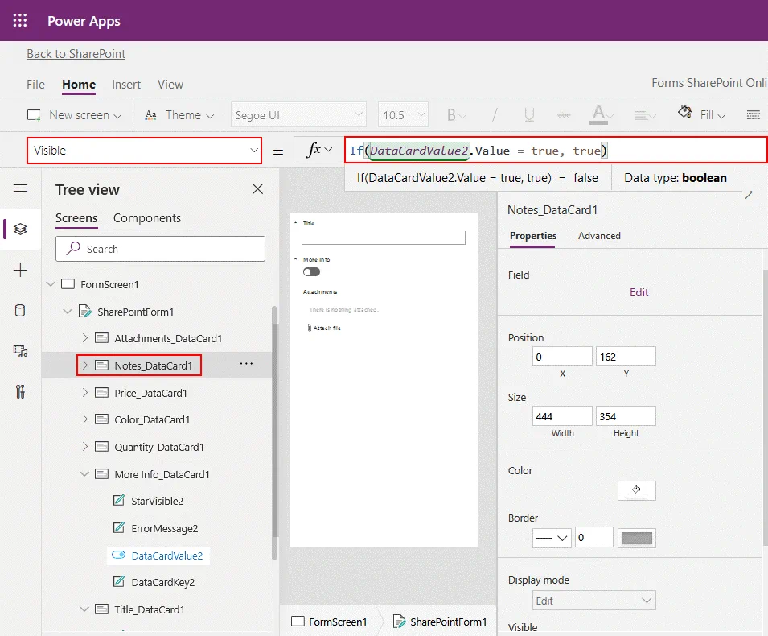Click the more options ellipsis for Notes_DataCard1
Image resolution: width=768 pixels, height=636 pixels.
tap(246, 365)
